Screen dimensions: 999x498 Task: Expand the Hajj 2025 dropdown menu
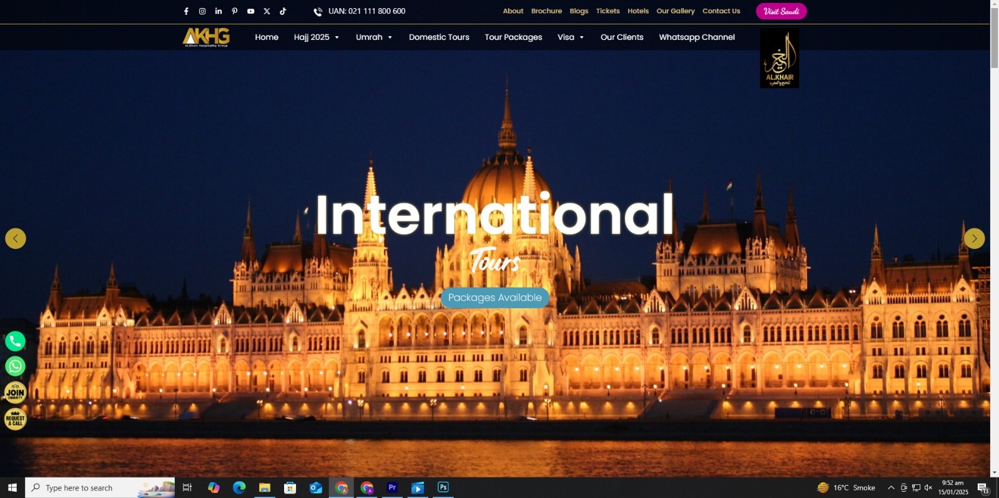point(316,37)
